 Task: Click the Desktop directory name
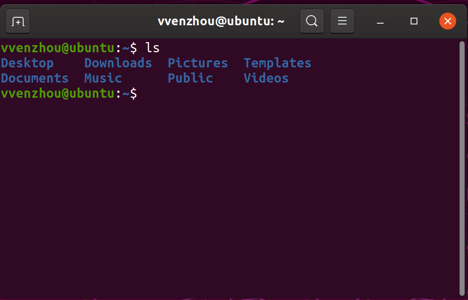click(27, 63)
